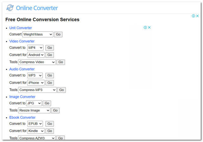Click Go beside the Kindle dropdown
The width and height of the screenshot is (203, 142).
tap(49, 131)
